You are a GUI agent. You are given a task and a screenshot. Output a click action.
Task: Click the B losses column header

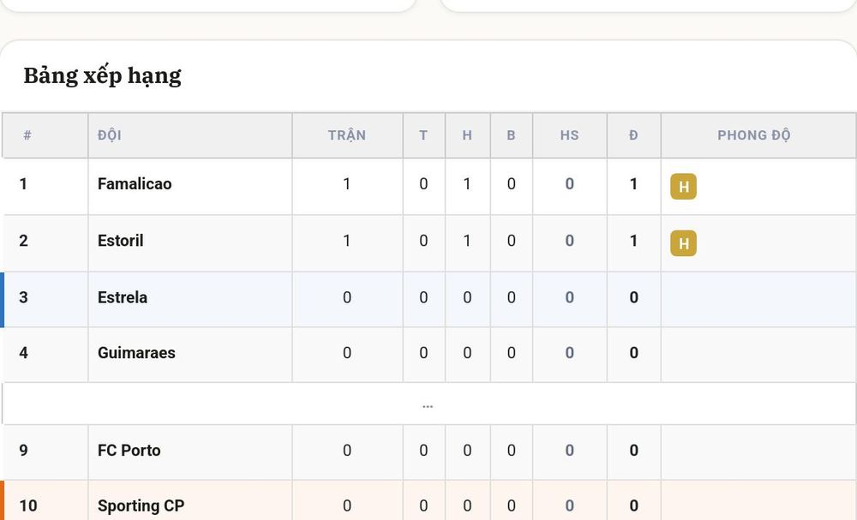(x=511, y=134)
